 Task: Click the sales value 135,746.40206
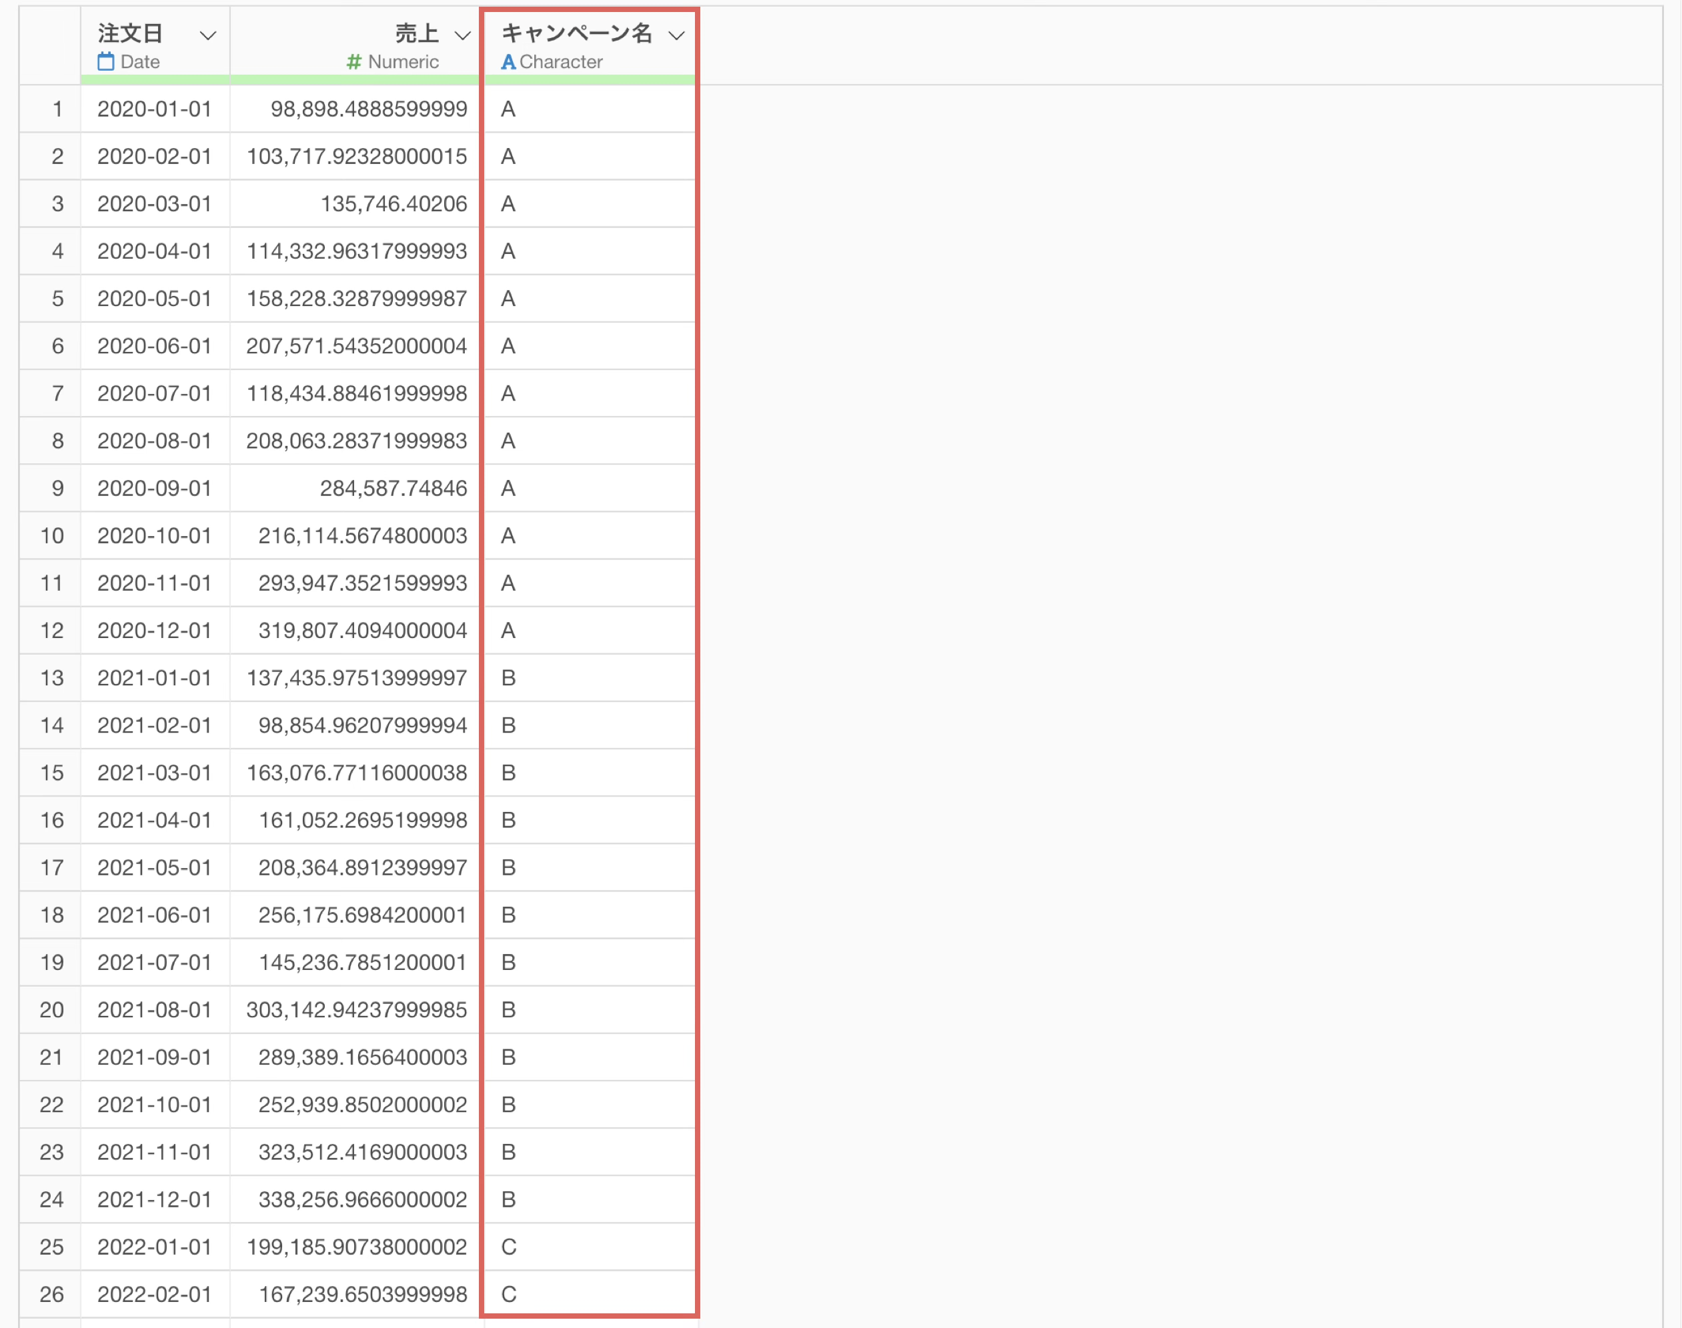pyautogui.click(x=393, y=204)
